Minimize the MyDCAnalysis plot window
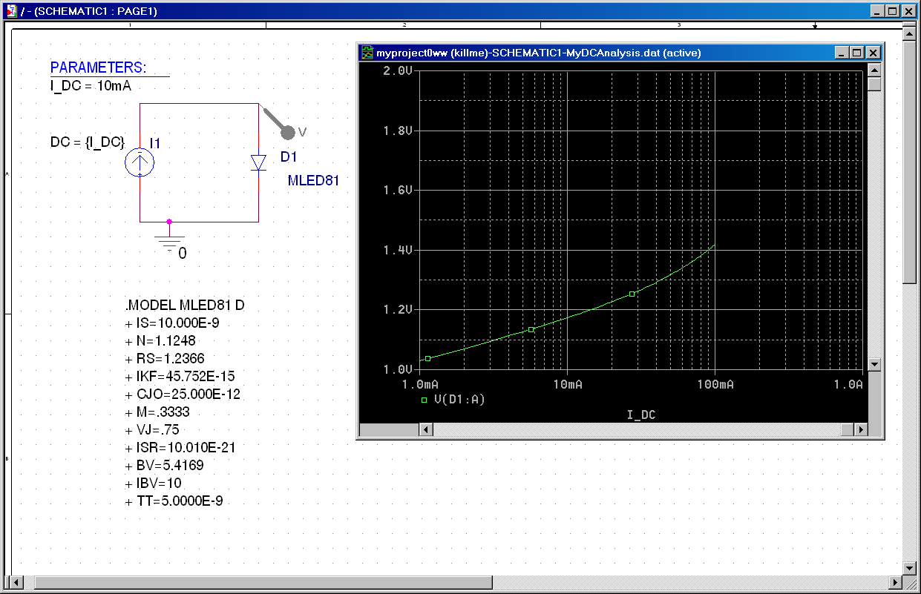This screenshot has width=921, height=594. click(841, 53)
